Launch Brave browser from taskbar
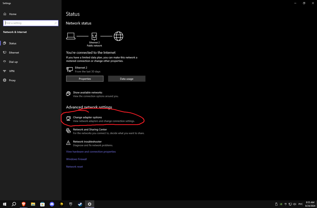Screen dimensions: 317x208 tap(24, 204)
